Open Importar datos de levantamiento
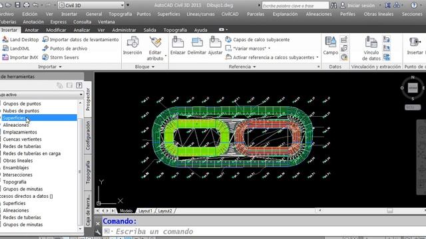 [81, 40]
